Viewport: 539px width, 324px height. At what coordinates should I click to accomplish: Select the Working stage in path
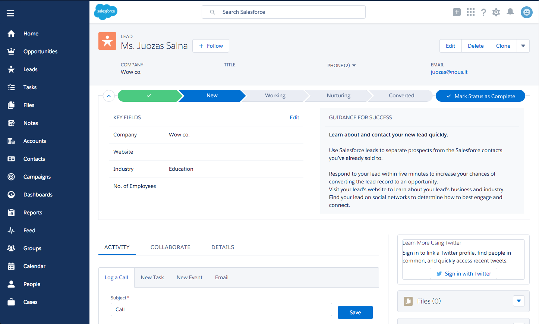click(275, 96)
